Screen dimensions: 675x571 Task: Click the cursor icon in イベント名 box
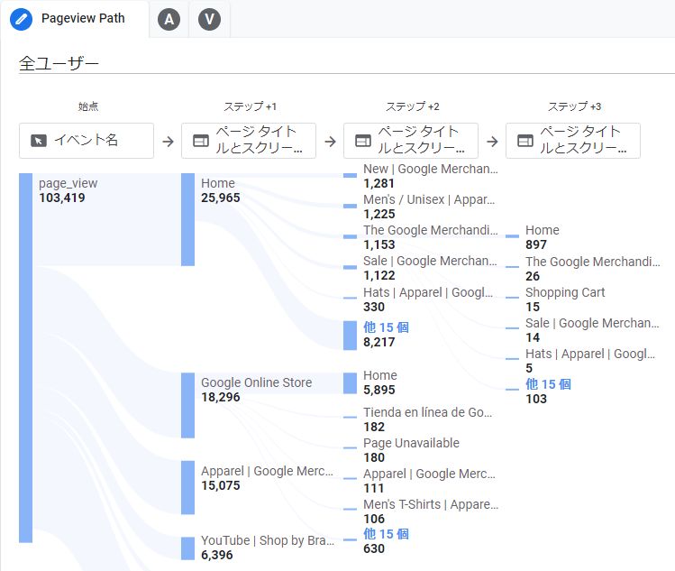pyautogui.click(x=39, y=141)
